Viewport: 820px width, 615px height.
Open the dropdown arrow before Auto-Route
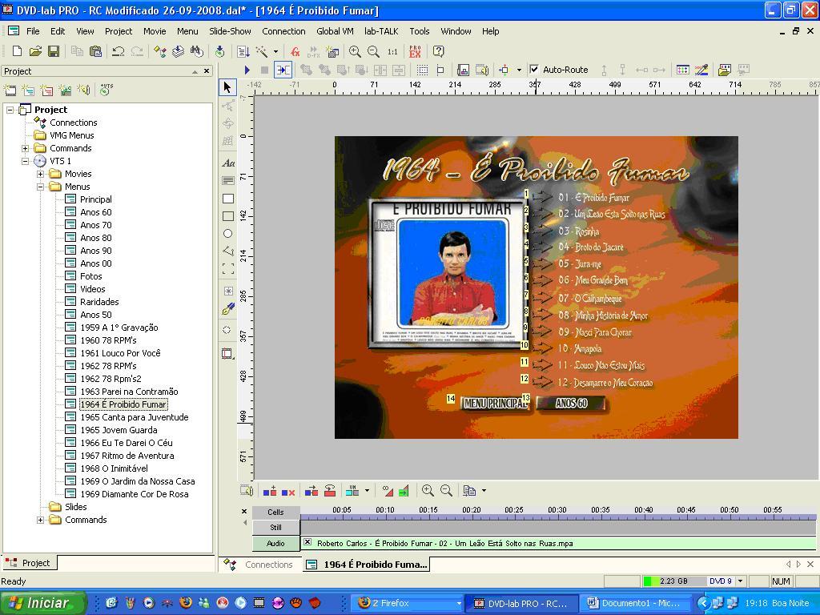tap(519, 70)
